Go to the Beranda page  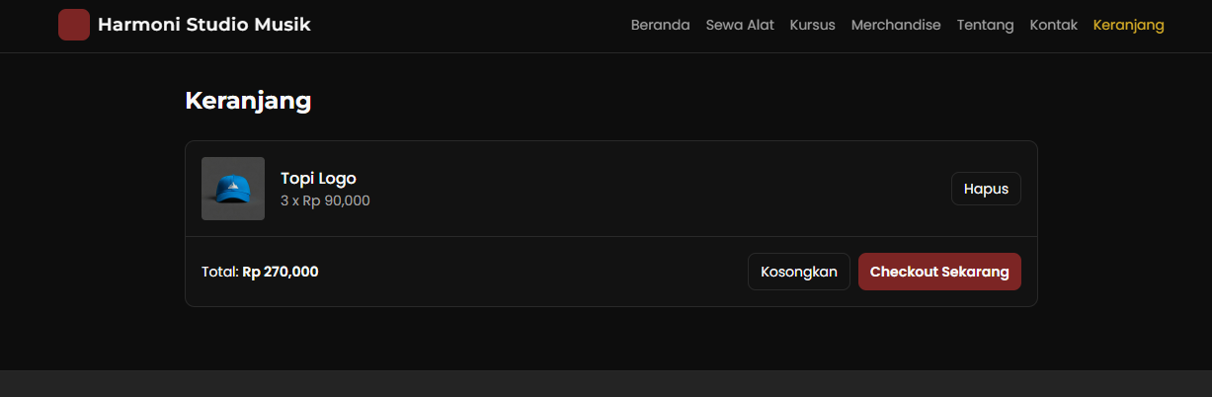click(660, 25)
